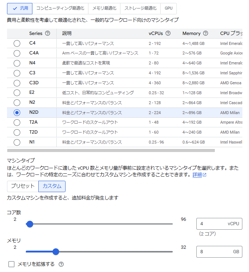This screenshot has height=272, width=249.
Task: Click E2 description 低コスト、日常的なコンピューティング
Action: [98, 93]
